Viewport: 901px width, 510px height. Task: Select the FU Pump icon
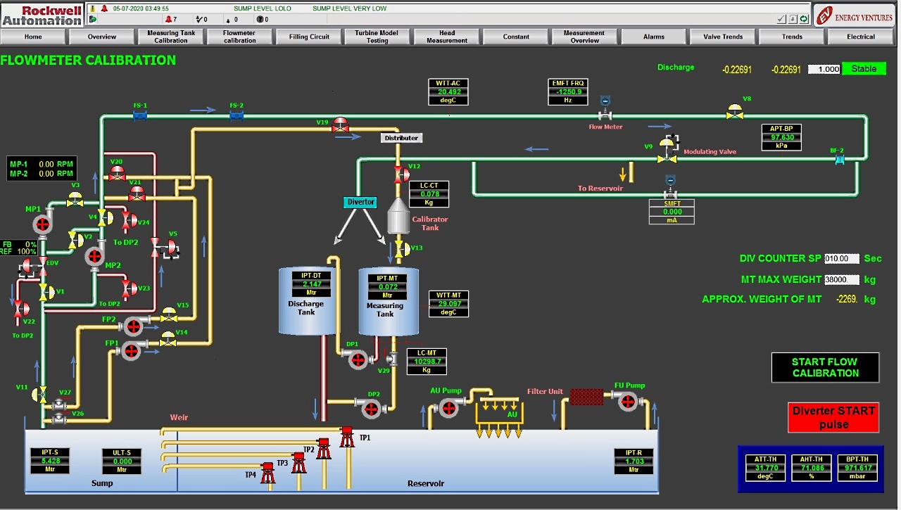coord(626,401)
